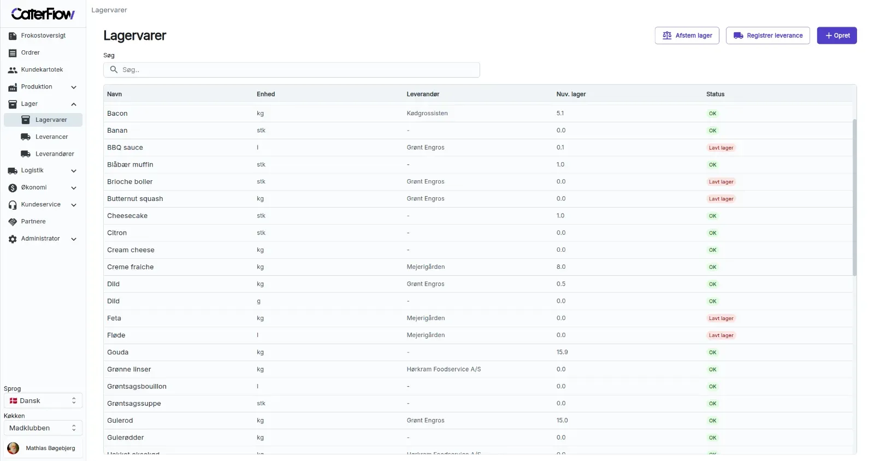874x461 pixels.
Task: Click the Logistik truck icon
Action: click(13, 171)
